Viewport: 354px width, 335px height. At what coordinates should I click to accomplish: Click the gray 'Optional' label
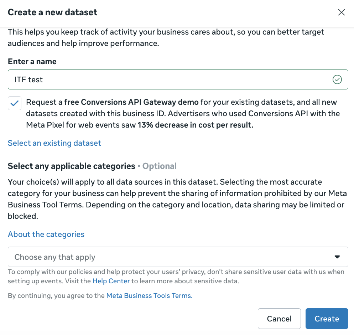[x=159, y=166]
